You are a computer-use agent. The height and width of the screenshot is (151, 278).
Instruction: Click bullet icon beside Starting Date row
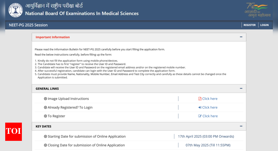pos(46,137)
